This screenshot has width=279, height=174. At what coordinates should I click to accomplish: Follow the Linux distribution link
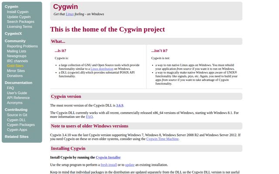point(102,69)
